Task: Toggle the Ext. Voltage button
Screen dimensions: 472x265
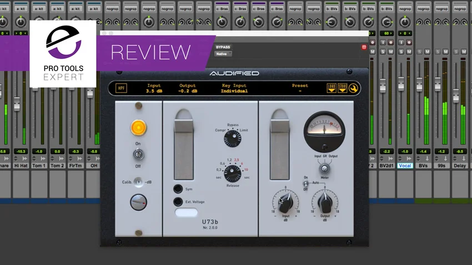Action: 178,202
